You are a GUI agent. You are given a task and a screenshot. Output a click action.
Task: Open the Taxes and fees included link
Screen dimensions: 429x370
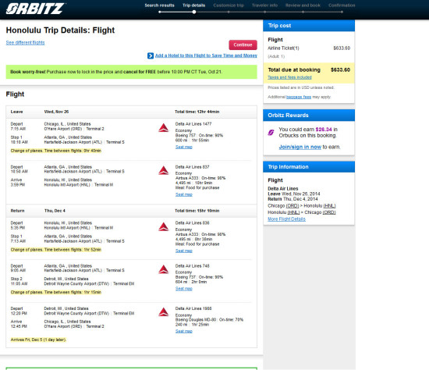point(289,77)
